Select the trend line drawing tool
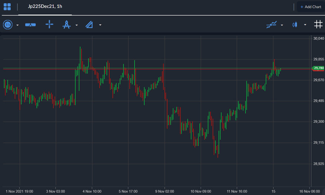The image size is (325, 195). (x=89, y=25)
